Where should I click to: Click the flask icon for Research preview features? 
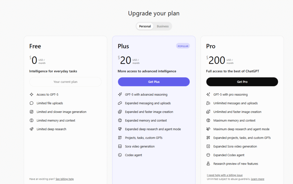(208, 164)
